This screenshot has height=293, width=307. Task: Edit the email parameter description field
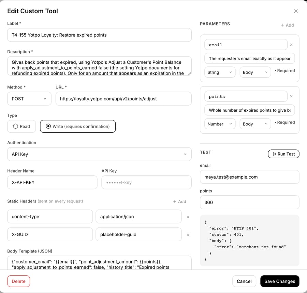249,59
